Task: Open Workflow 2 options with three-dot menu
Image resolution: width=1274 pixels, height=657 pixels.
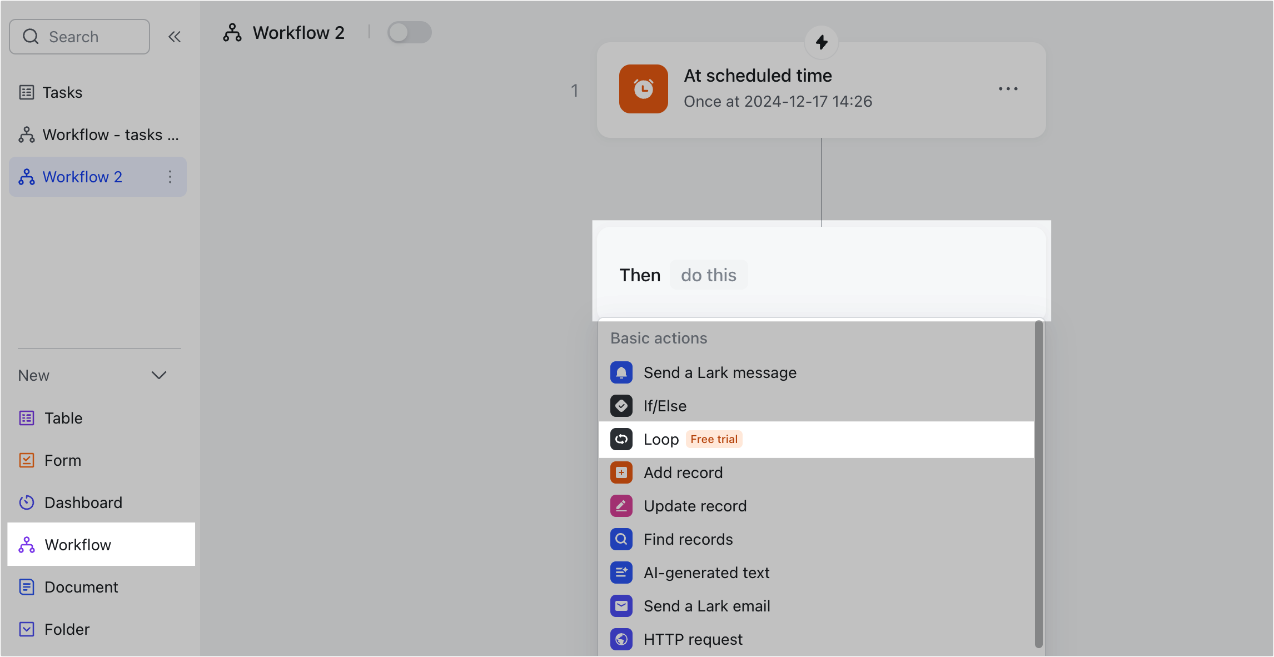Action: pos(170,177)
